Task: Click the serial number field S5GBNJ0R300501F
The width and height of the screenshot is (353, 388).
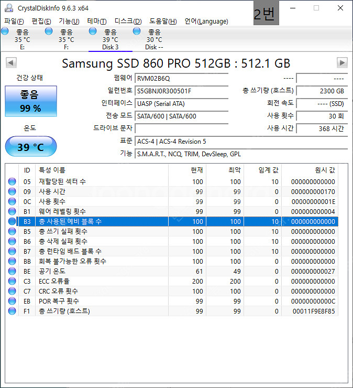Action: pos(181,91)
